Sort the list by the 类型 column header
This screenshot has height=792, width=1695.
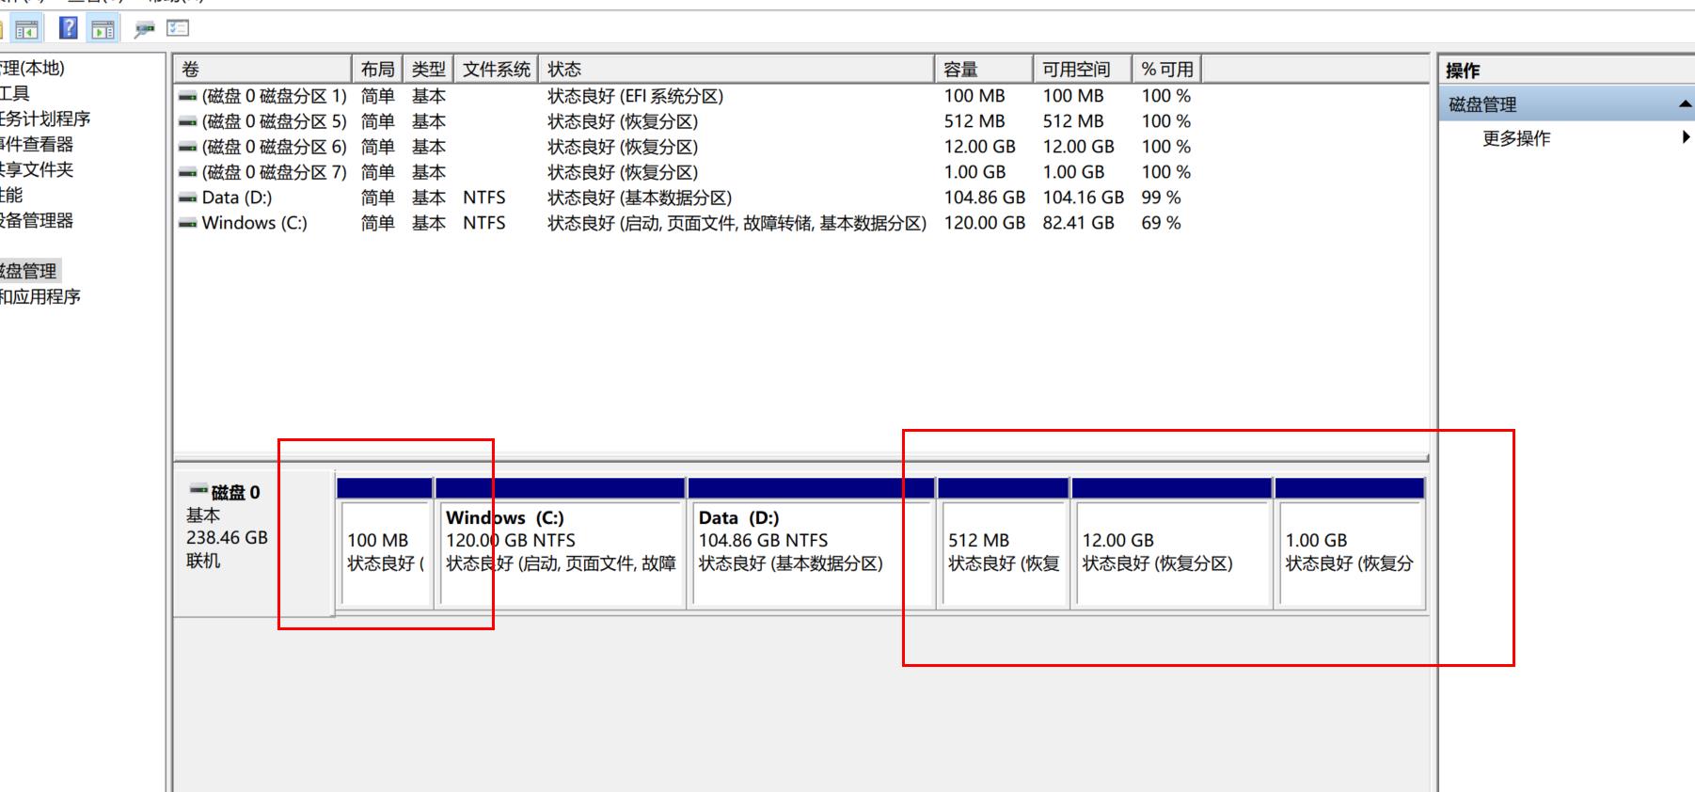[428, 70]
